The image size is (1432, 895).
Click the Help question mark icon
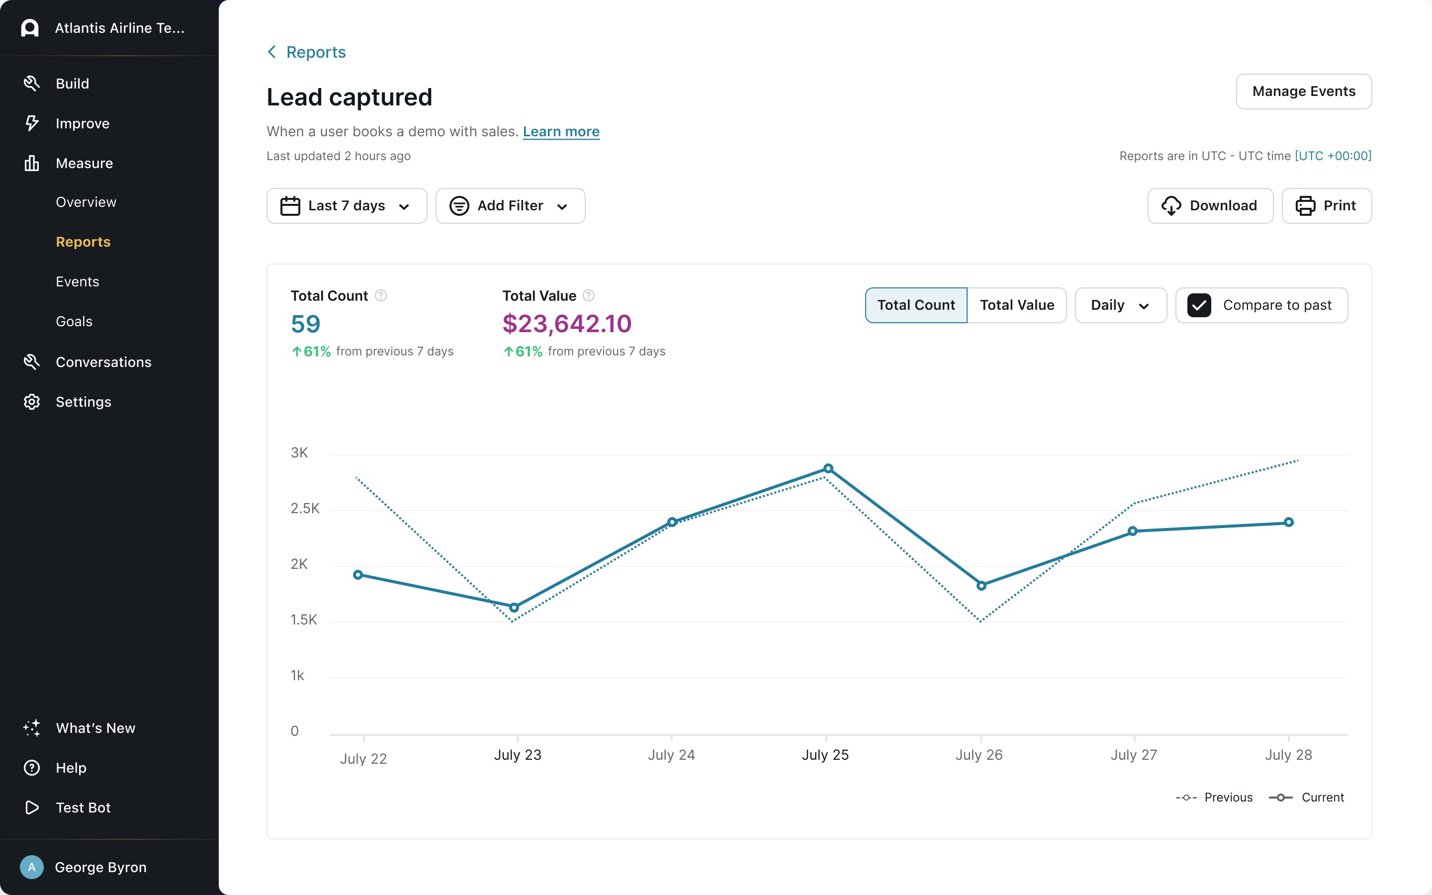[31, 768]
